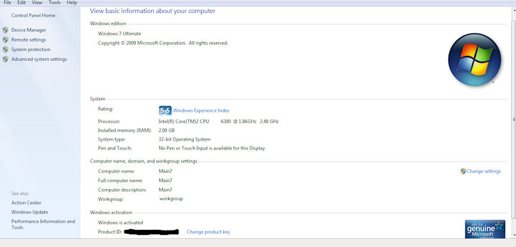The width and height of the screenshot is (516, 247).
Task: Open Performance Information and Tools link
Action: coord(43,224)
